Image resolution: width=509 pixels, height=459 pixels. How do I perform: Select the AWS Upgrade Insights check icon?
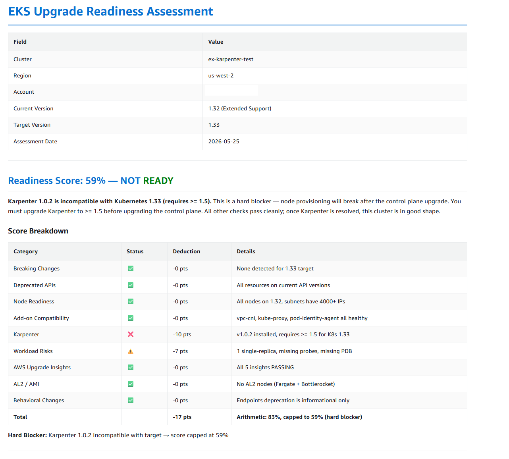tap(131, 368)
